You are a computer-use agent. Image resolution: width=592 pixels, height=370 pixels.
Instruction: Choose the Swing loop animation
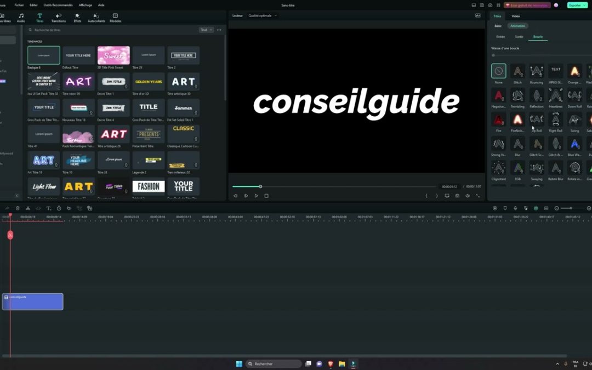tap(574, 119)
